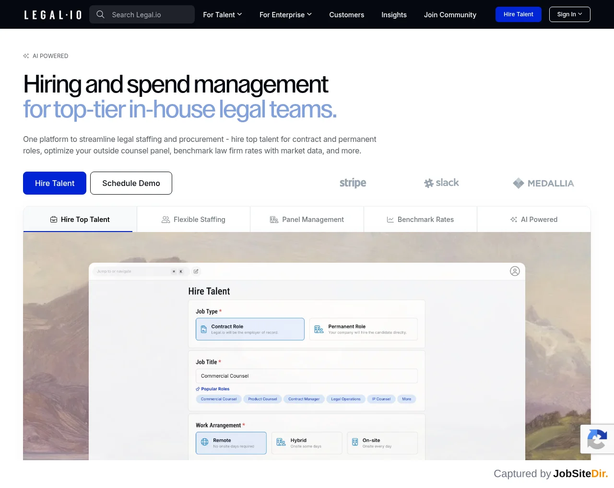614x488 pixels.
Task: Click the search magnifier icon
Action: [100, 14]
